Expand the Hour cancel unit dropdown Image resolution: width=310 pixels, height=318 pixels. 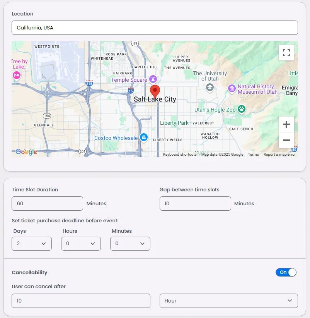[x=229, y=301]
